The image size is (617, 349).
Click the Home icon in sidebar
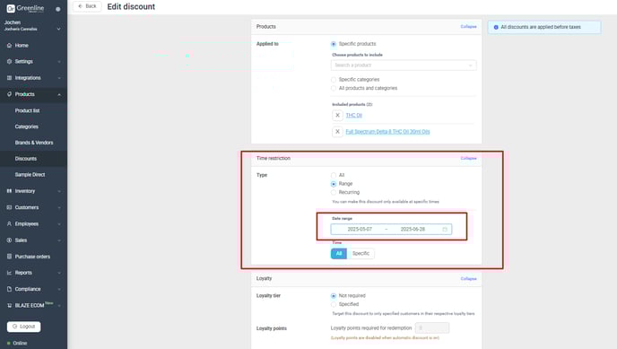9,45
